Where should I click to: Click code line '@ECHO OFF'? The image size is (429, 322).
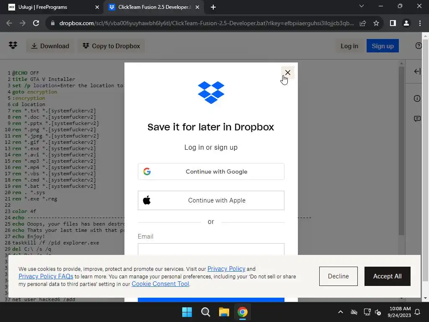[x=26, y=73]
